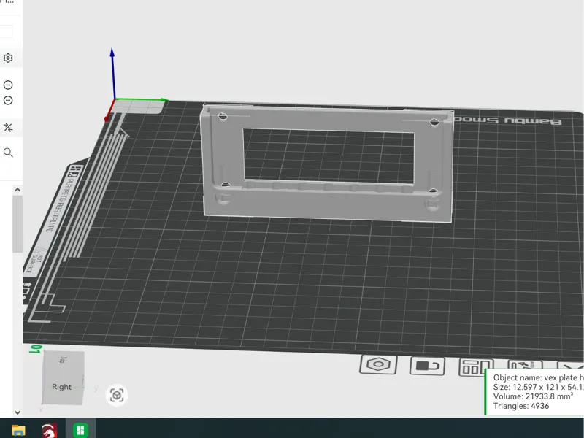
Task: Click the Right face of view cube
Action: (x=62, y=387)
